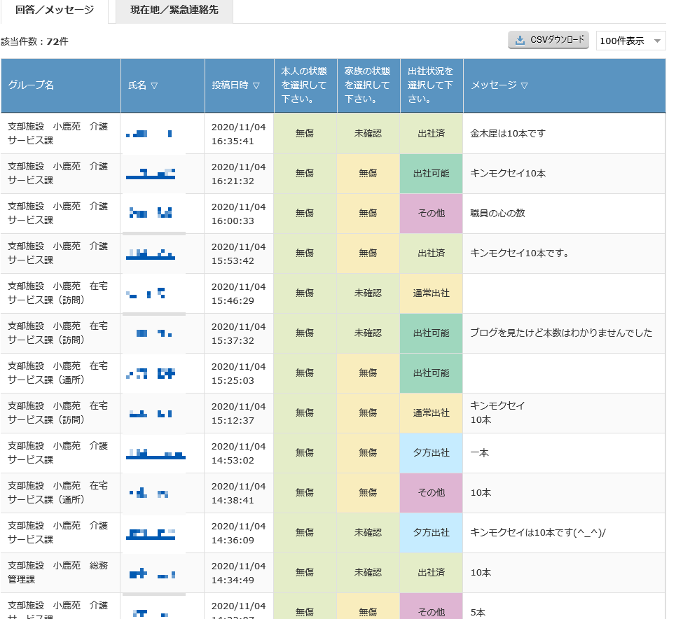Image resolution: width=697 pixels, height=619 pixels.
Task: Select message 一本
Action: [x=479, y=453]
